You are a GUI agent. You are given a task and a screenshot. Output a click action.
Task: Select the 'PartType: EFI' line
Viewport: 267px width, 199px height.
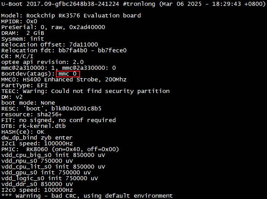[24, 85]
